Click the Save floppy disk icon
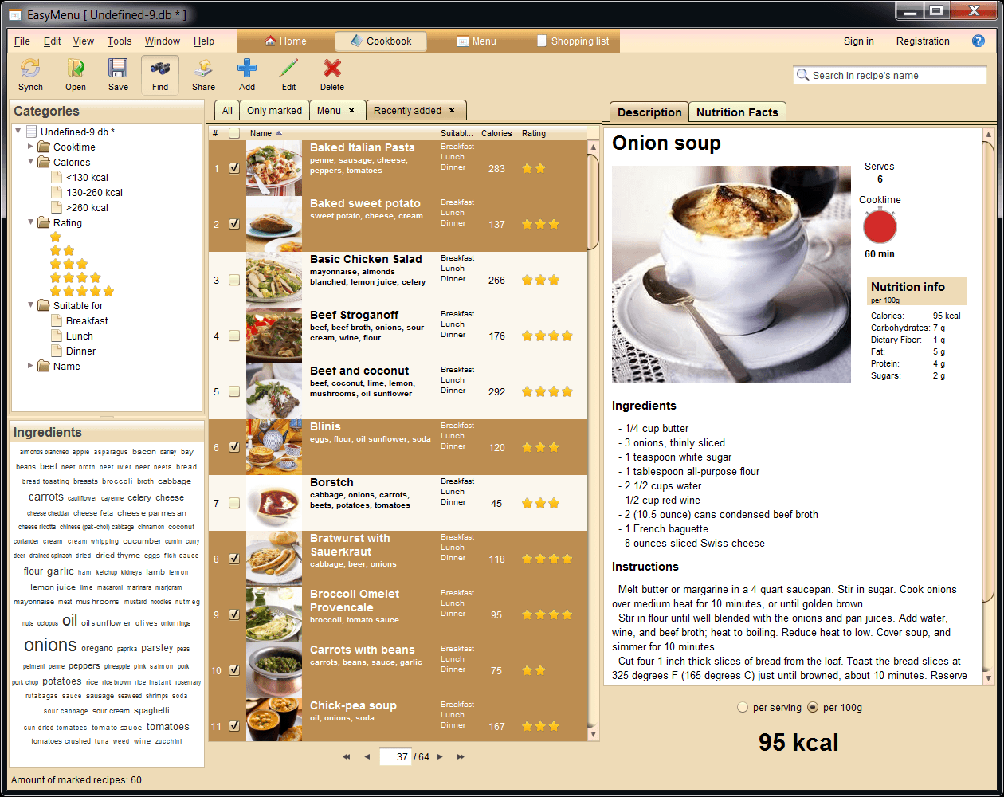This screenshot has width=1004, height=797. click(x=118, y=69)
